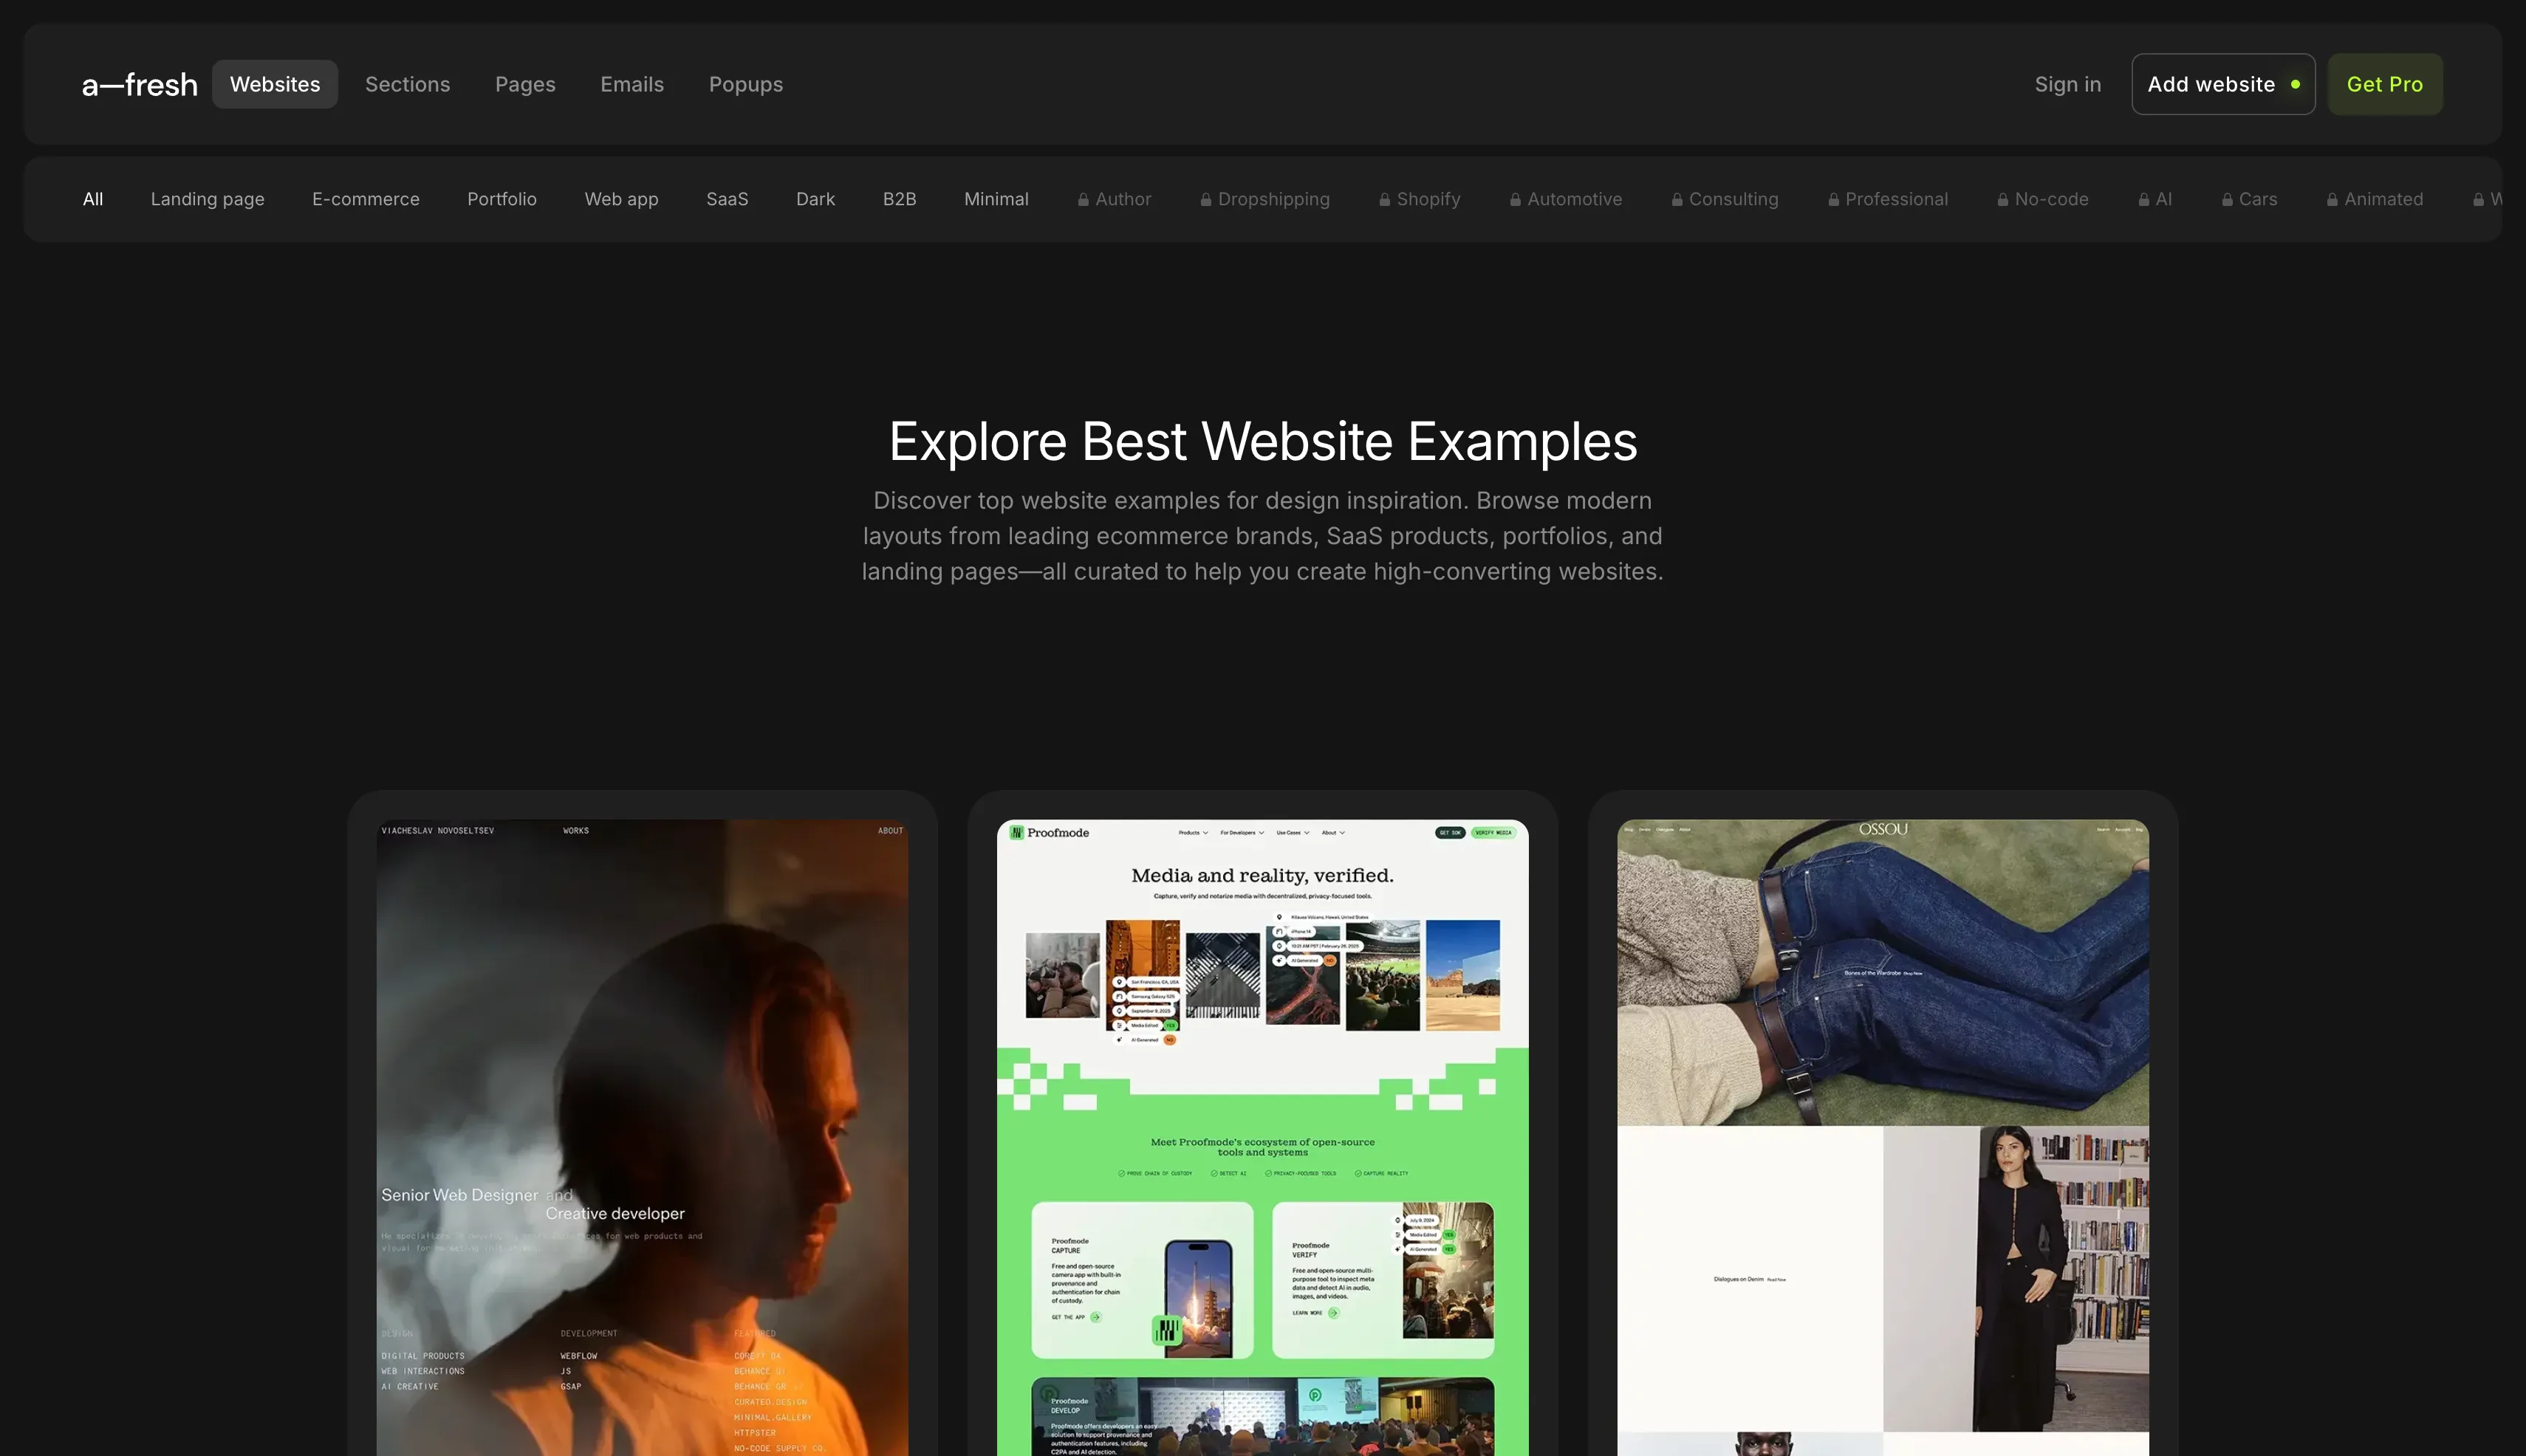
Task: Click the lock icon beside Dropshipping
Action: click(1205, 200)
